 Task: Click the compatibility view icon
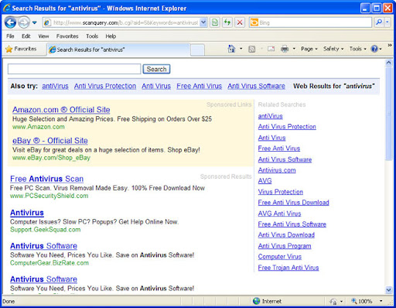tap(215, 22)
